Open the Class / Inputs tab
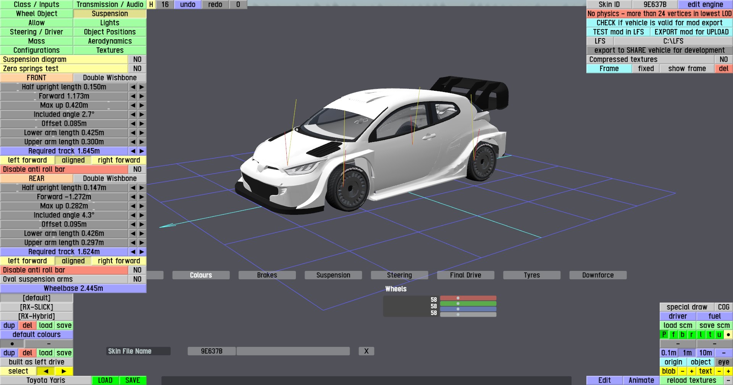The height and width of the screenshot is (385, 733). pos(37,5)
